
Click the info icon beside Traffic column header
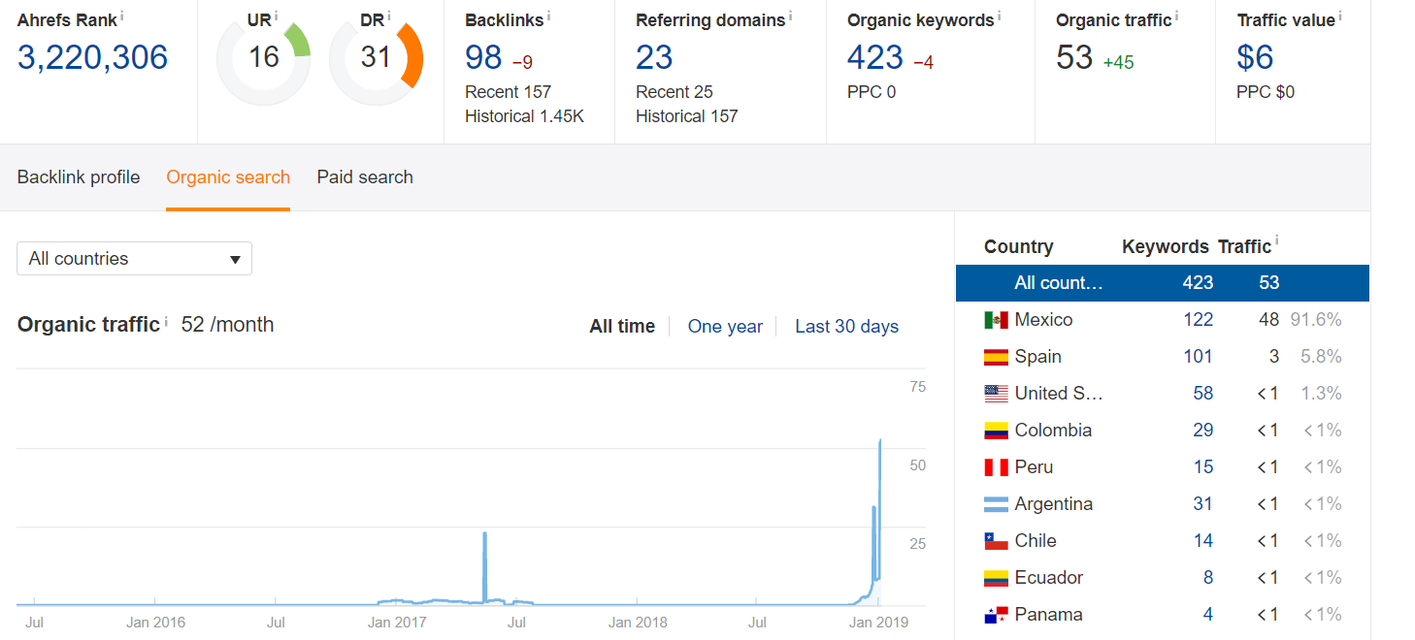pyautogui.click(x=1276, y=240)
